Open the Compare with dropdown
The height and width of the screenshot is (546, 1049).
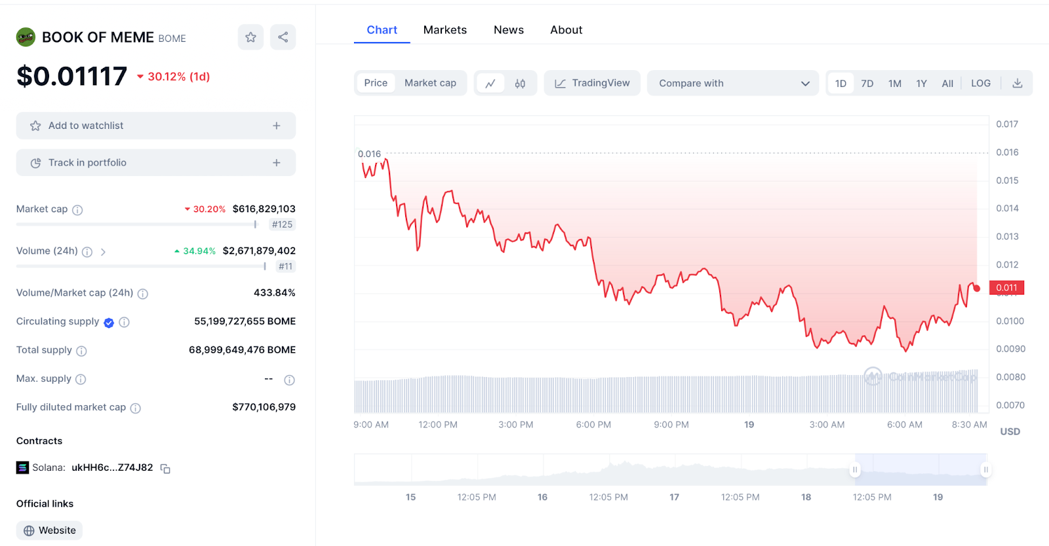pos(733,83)
